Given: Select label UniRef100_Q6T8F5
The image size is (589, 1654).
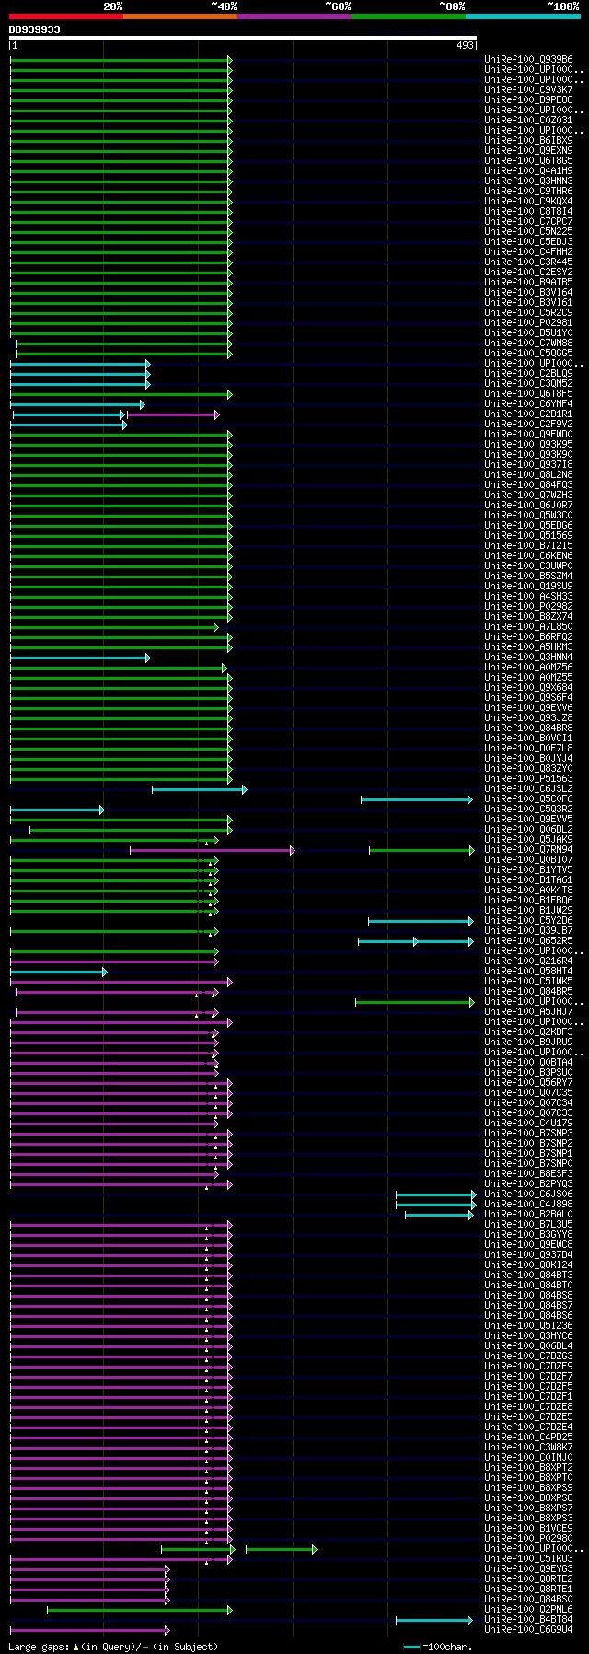Looking at the screenshot, I should coord(528,394).
